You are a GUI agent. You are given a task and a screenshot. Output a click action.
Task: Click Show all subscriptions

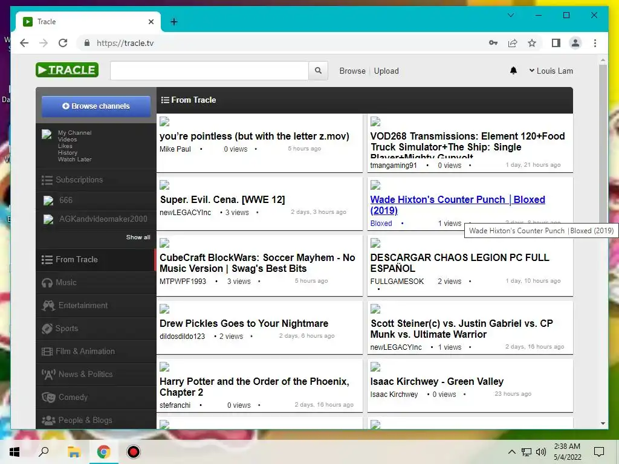click(x=138, y=237)
